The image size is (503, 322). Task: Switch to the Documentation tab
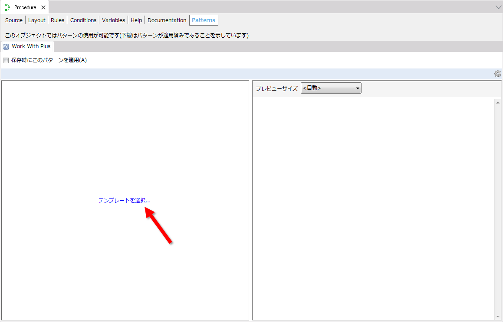click(167, 20)
